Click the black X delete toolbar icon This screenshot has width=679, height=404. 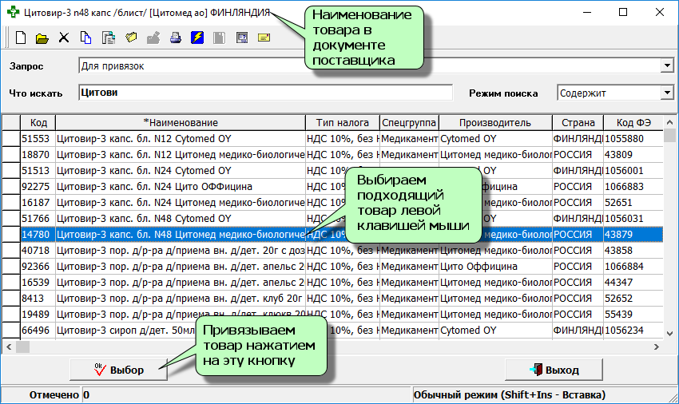tap(64, 38)
